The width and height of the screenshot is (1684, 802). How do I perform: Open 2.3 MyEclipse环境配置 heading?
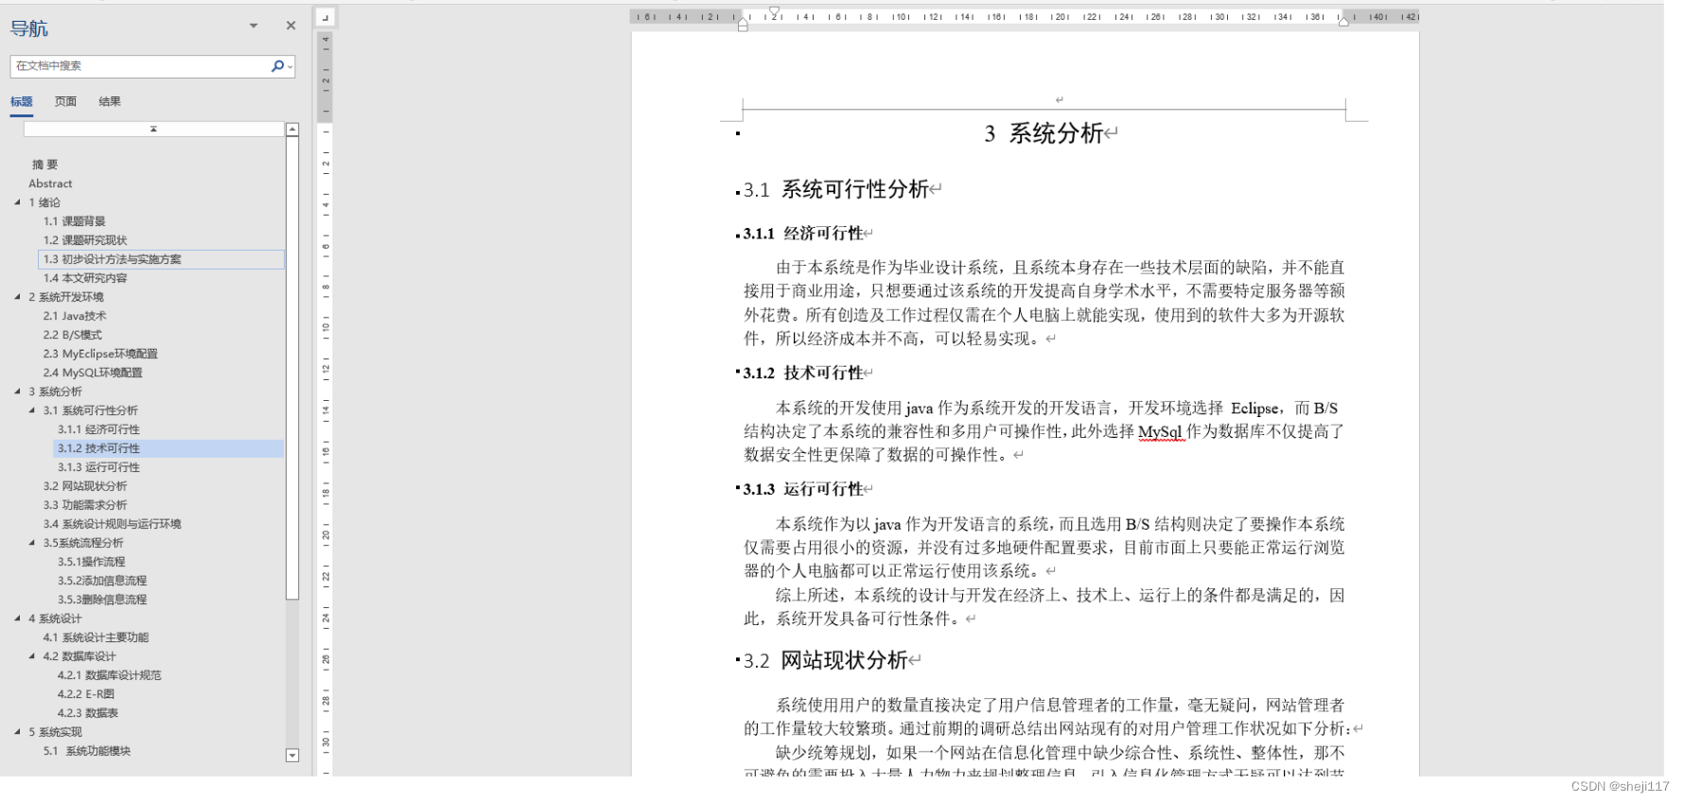pos(100,354)
